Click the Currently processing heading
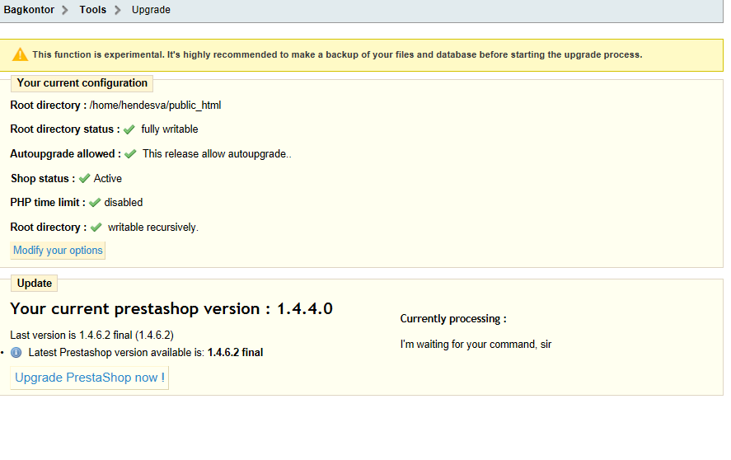 pyautogui.click(x=453, y=319)
